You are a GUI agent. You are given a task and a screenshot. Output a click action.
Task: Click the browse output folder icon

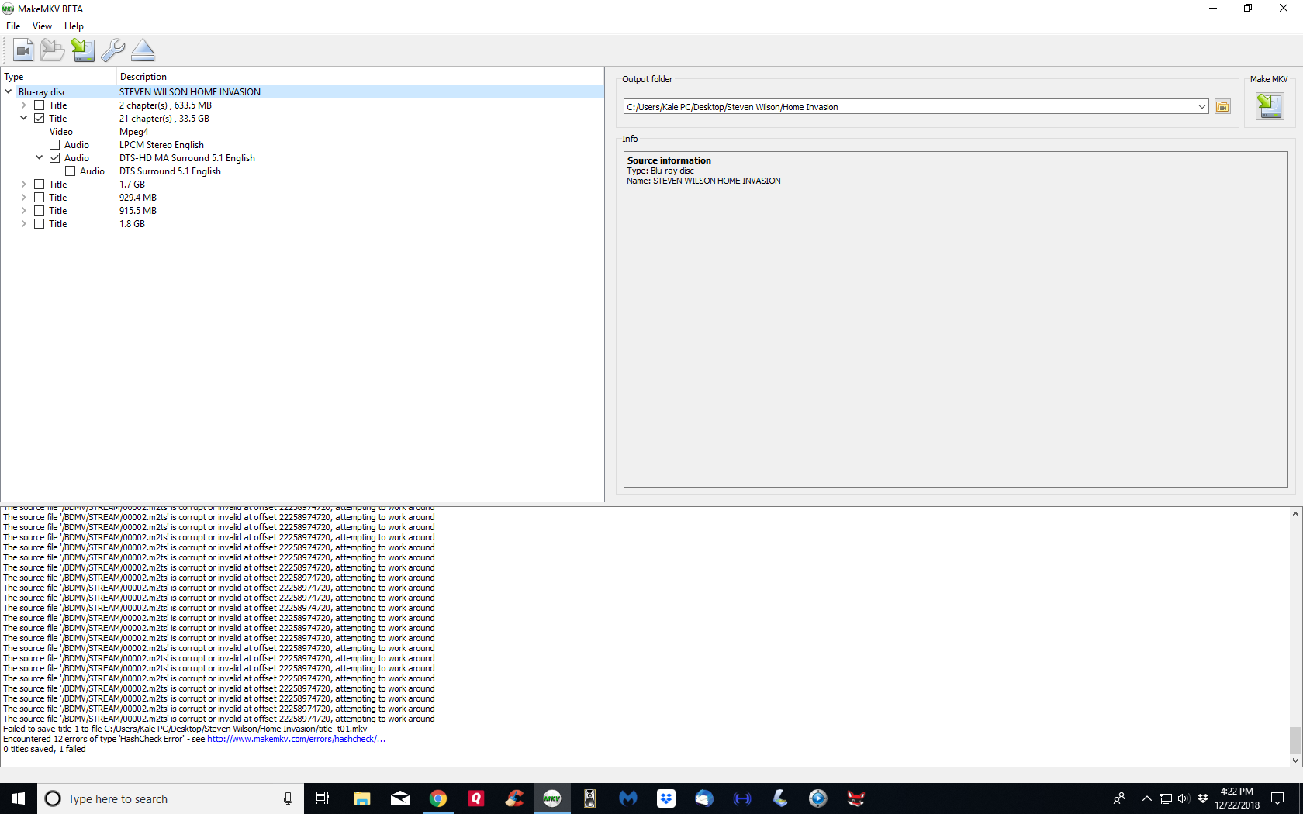click(1222, 107)
